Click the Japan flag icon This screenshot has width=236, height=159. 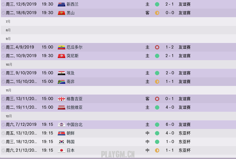click(61, 150)
